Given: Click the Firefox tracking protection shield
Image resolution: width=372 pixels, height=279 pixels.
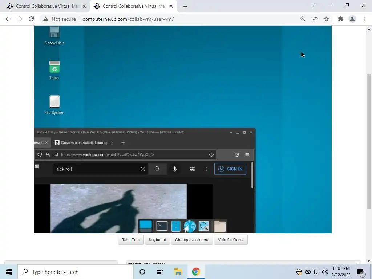Looking at the screenshot, I should coord(40,155).
